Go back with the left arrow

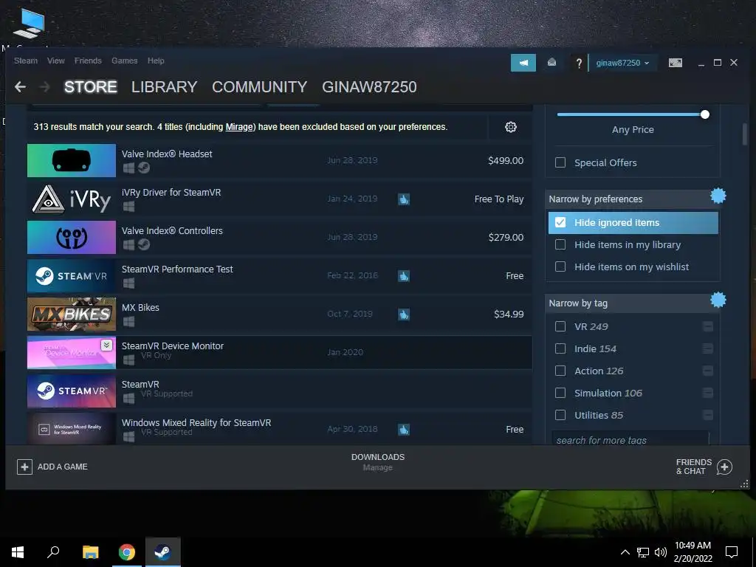coord(20,87)
